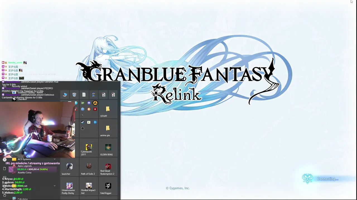The height and width of the screenshot is (200, 357).
Task: Launch ELDEN RING tile
Action: click(x=108, y=148)
